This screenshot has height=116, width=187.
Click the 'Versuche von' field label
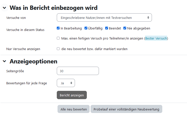click(x=16, y=18)
